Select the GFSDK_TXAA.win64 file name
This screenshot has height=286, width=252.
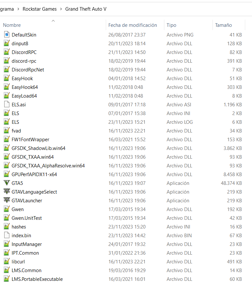pos(33,157)
